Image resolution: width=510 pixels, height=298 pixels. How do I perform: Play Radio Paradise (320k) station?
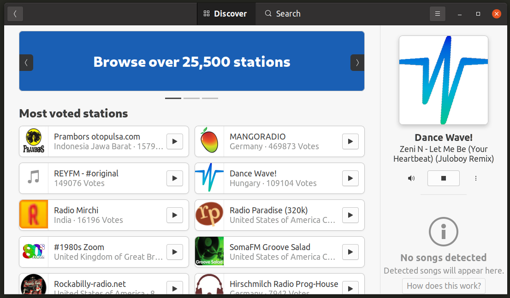coord(350,215)
